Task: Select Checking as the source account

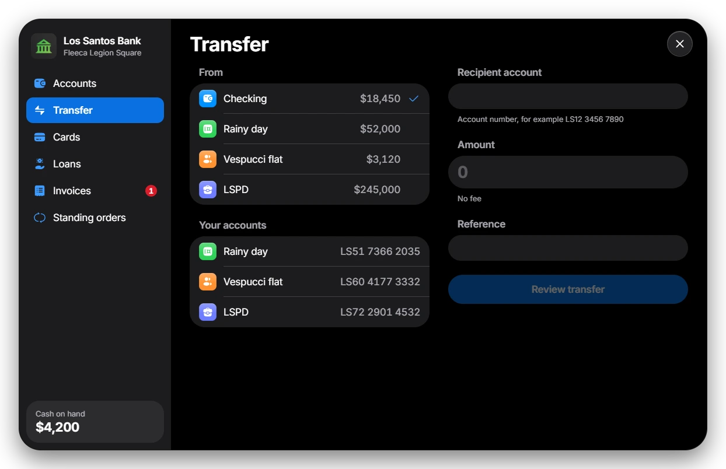Action: pos(309,99)
